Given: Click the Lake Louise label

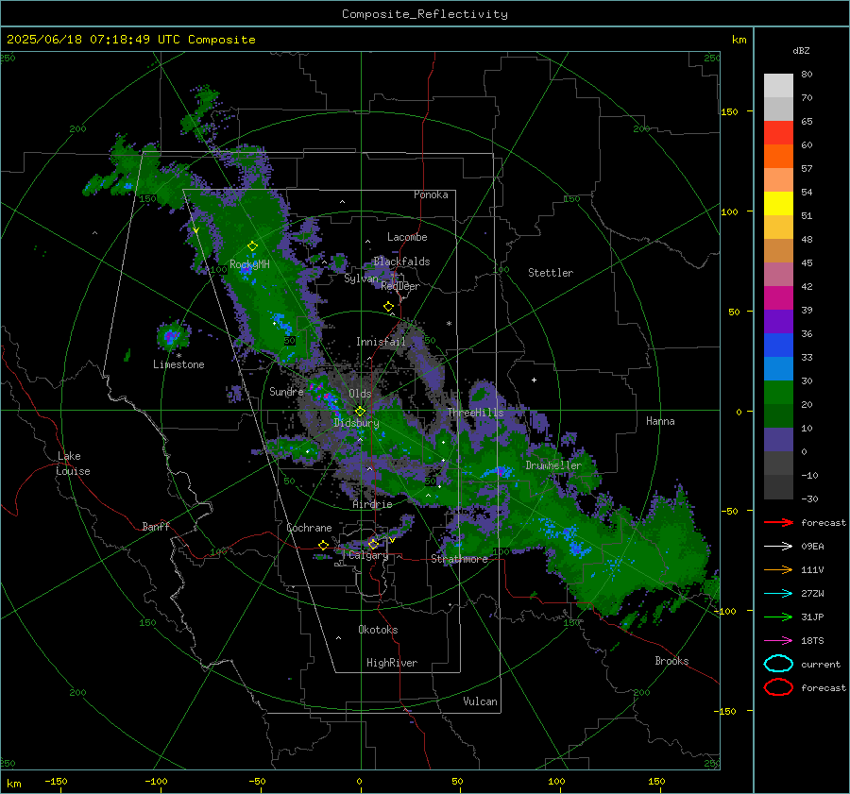Looking at the screenshot, I should [73, 464].
